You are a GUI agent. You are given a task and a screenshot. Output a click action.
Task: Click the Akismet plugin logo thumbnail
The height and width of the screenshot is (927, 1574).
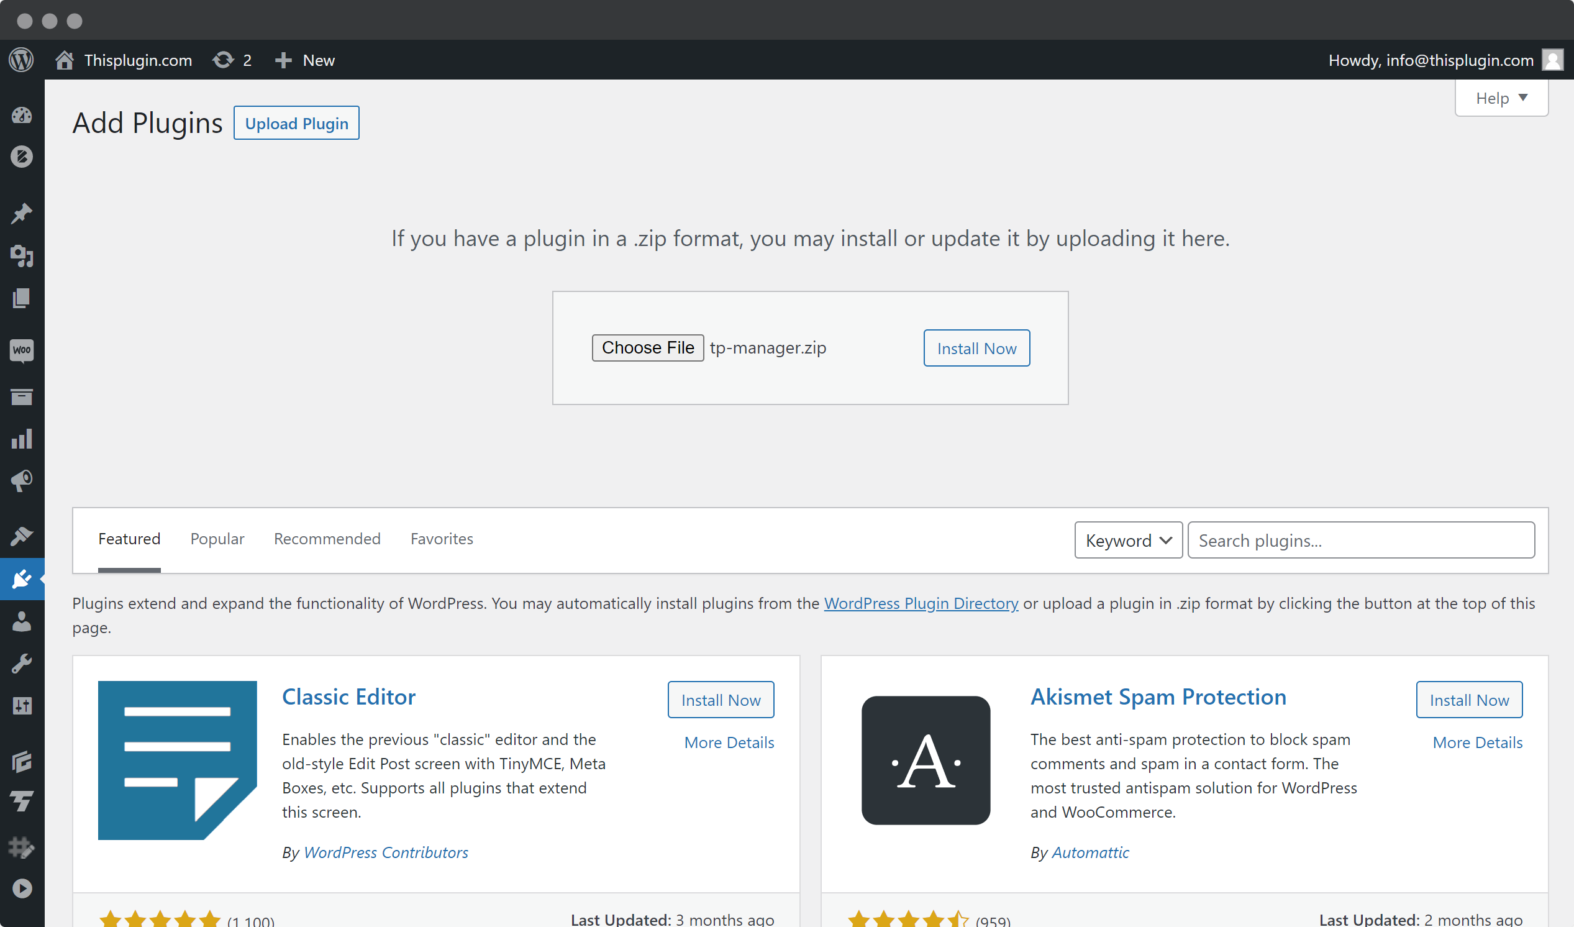[926, 760]
